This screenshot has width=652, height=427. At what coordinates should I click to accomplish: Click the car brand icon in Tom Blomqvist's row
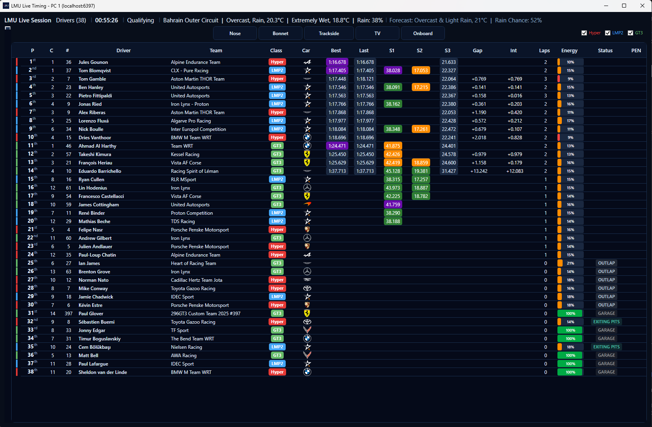tap(307, 71)
